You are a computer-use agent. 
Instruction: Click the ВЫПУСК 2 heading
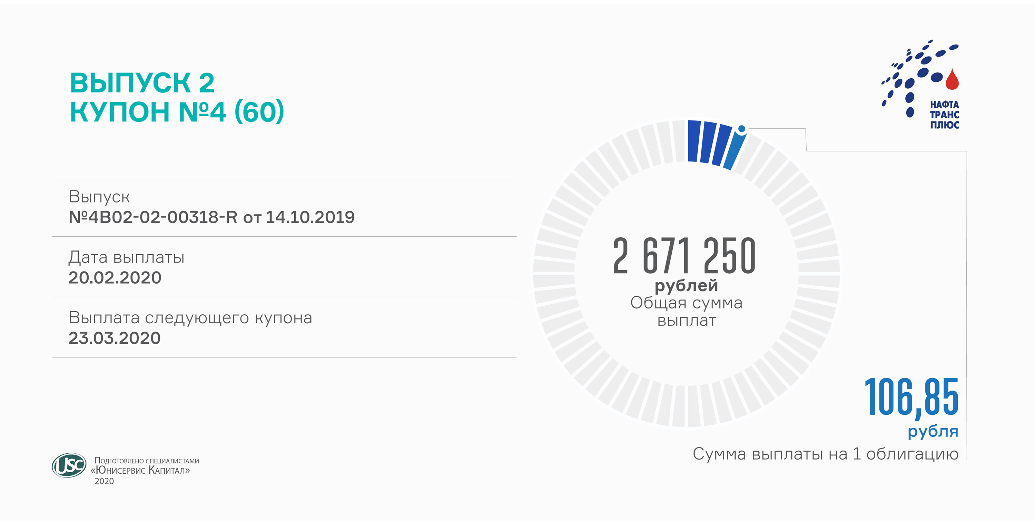142,83
